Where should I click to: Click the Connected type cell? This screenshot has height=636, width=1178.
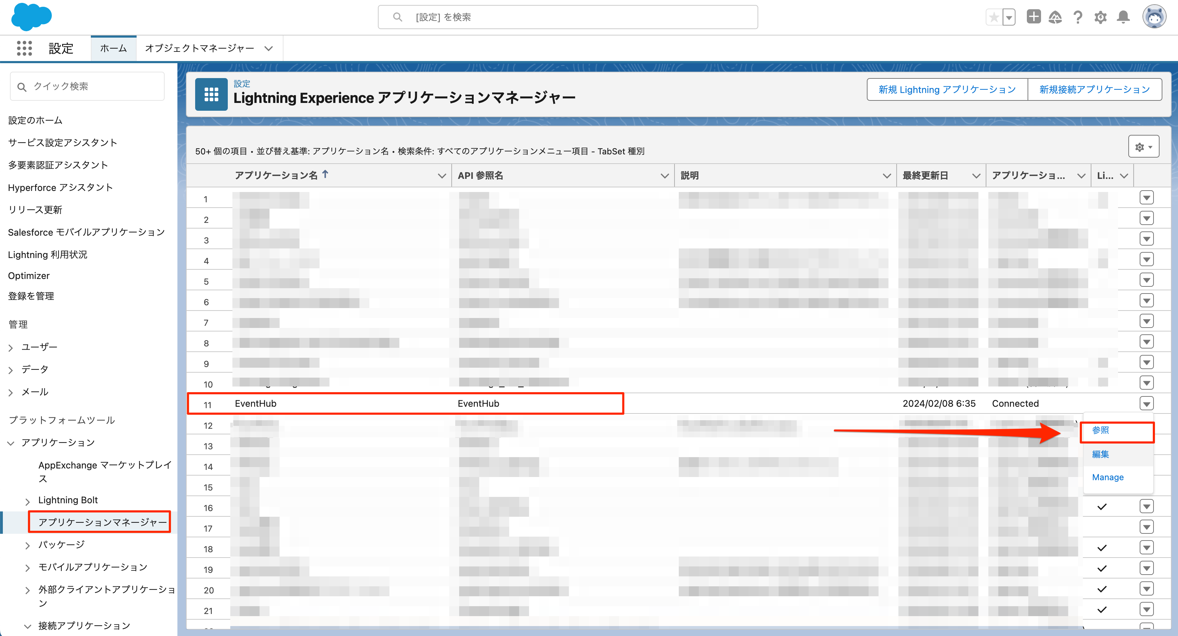click(1015, 404)
